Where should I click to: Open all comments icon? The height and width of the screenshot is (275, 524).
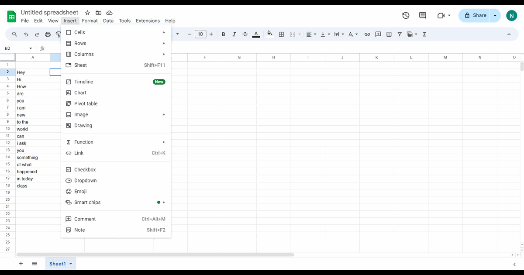click(x=423, y=15)
